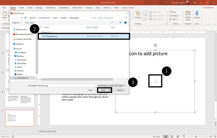Open the Organize dropdown menu

point(16,23)
